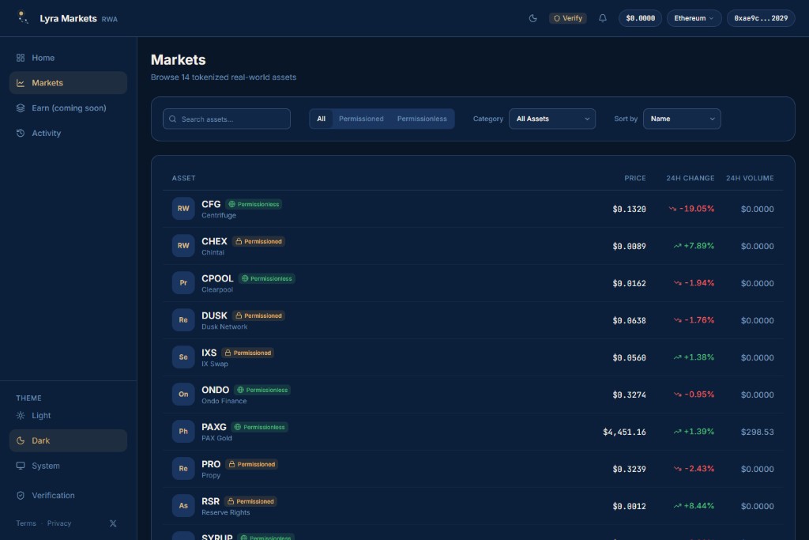Screen dimensions: 809x540
Task: Click CFG price $0.1320
Action: click(629, 209)
